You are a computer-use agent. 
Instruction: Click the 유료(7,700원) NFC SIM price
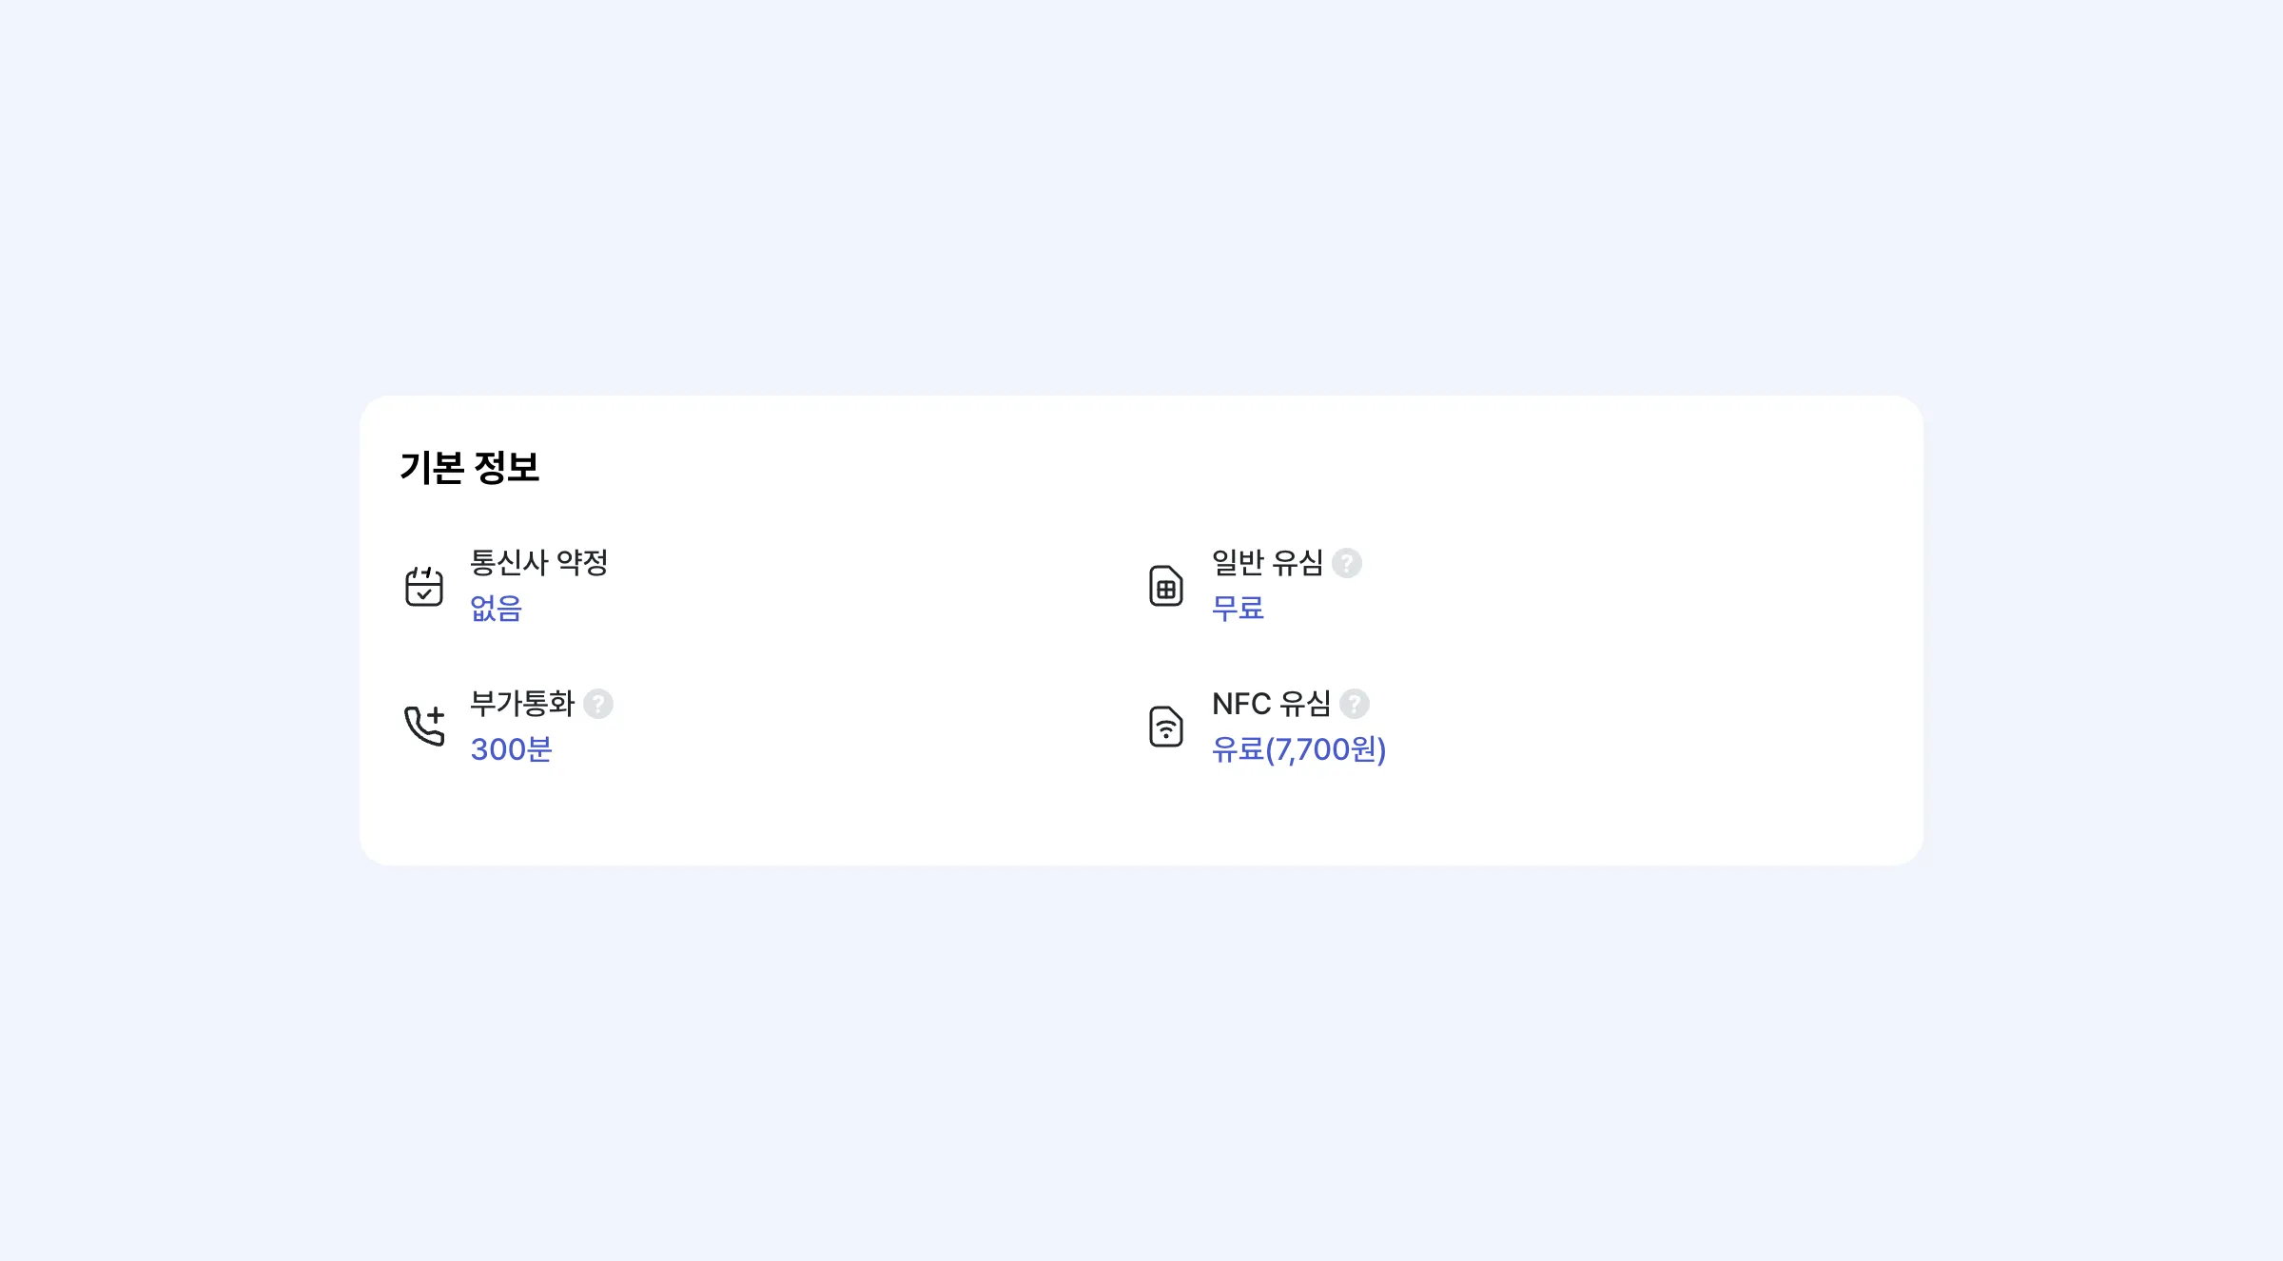point(1298,749)
